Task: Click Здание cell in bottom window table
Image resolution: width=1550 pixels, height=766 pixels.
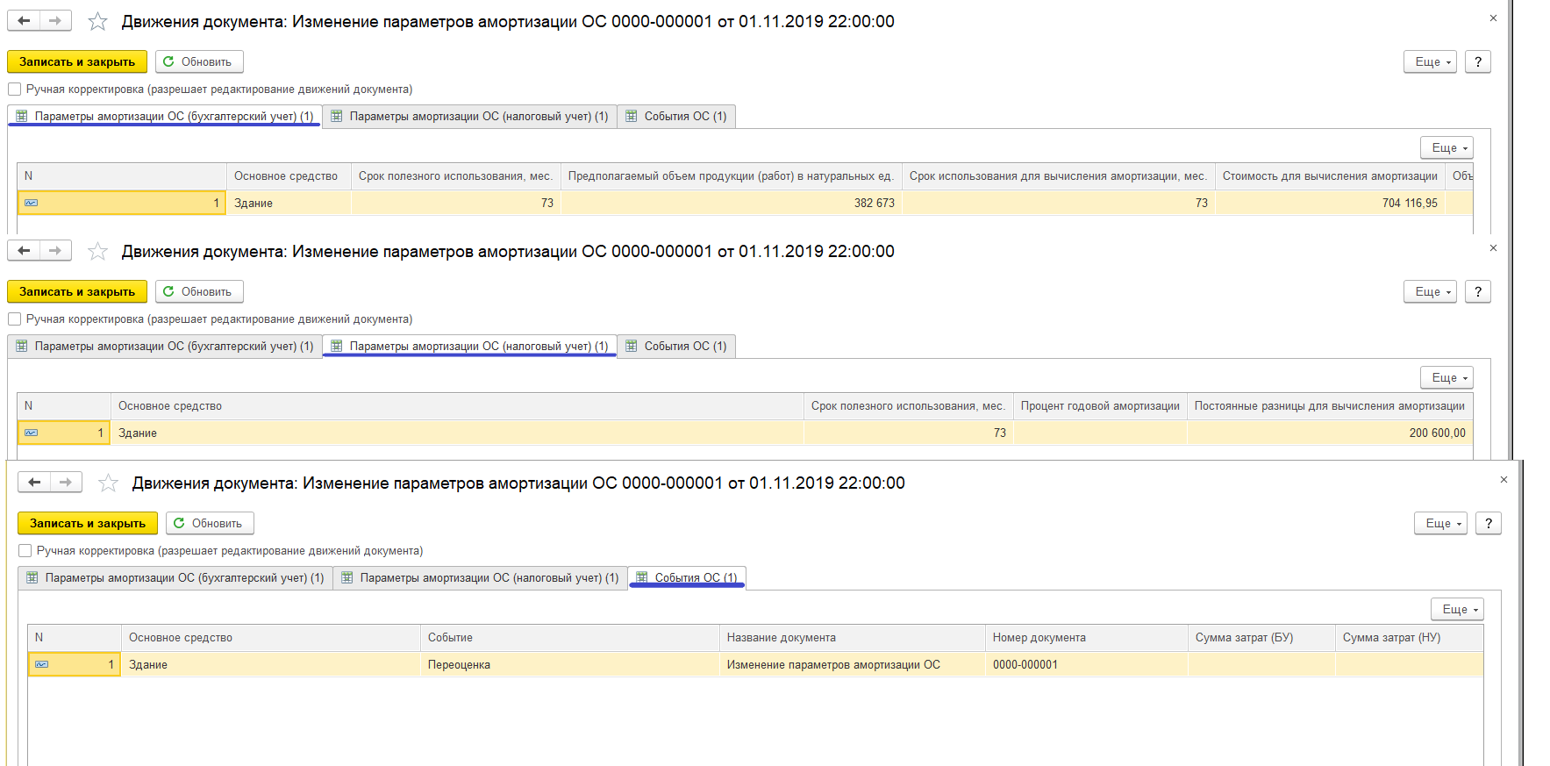Action: pos(270,664)
